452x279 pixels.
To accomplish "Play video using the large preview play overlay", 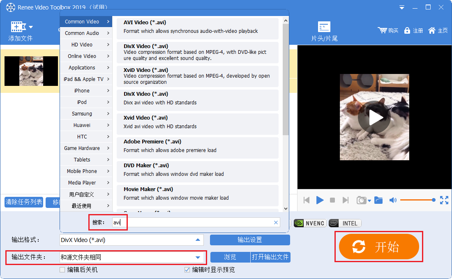I will [x=374, y=117].
